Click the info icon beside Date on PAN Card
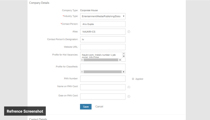The height and width of the screenshot is (120, 210). [129, 96]
